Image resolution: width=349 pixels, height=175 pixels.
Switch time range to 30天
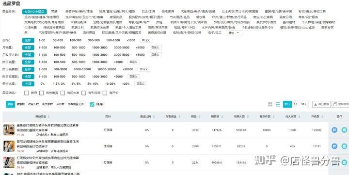(x=304, y=104)
